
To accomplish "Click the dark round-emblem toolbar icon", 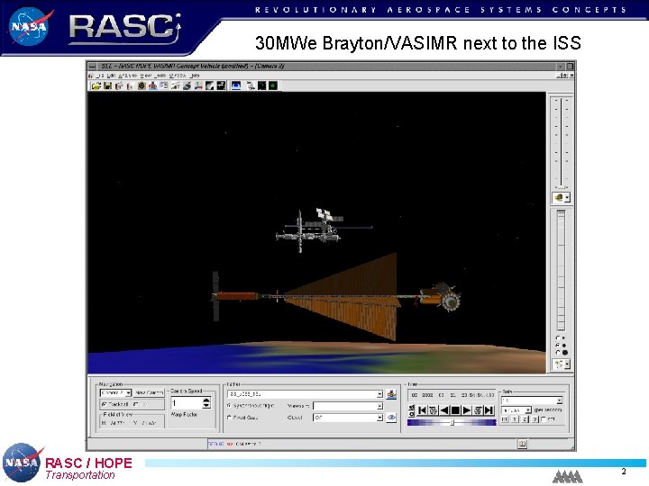I will (x=142, y=85).
